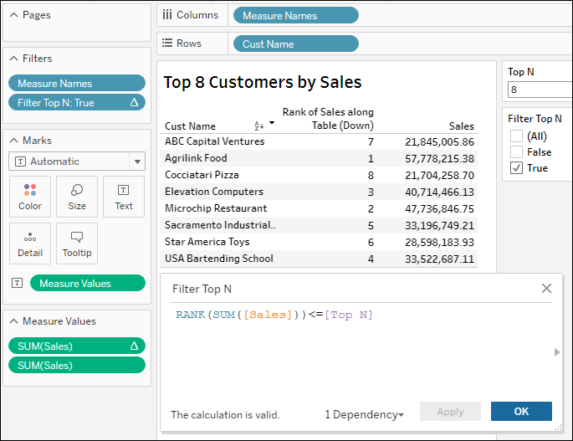Select the Measure Names pill on Columns shelf

click(x=296, y=15)
